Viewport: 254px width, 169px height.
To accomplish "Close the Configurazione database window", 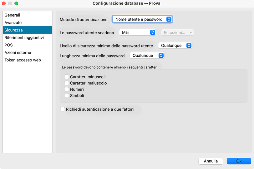I will [4, 3].
